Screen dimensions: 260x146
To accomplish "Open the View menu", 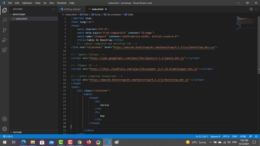I will click(x=38, y=3).
